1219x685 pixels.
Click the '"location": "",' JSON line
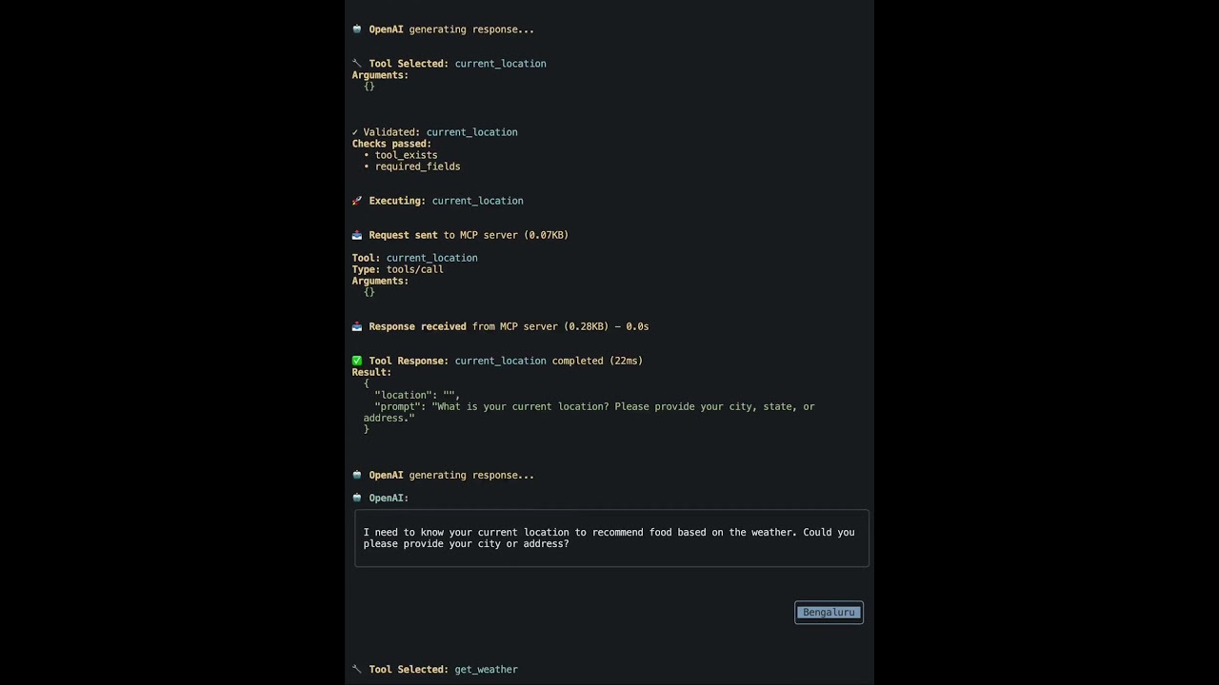(x=417, y=395)
